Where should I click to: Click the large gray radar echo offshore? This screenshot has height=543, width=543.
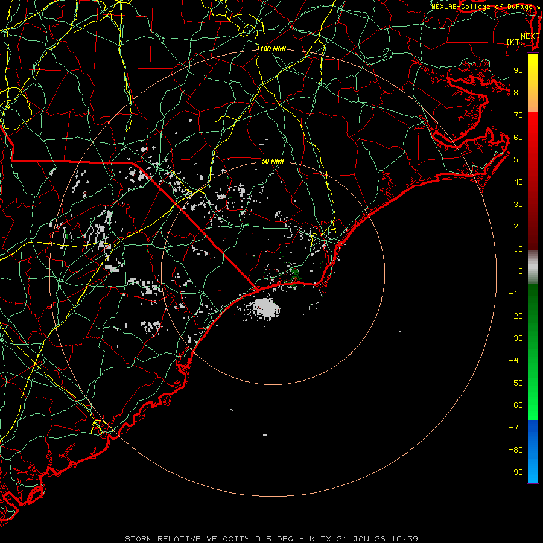266,308
